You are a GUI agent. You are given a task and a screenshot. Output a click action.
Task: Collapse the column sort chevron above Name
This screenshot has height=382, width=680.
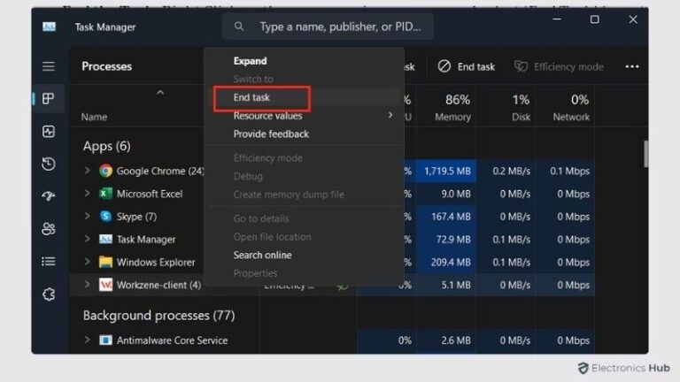click(x=160, y=92)
